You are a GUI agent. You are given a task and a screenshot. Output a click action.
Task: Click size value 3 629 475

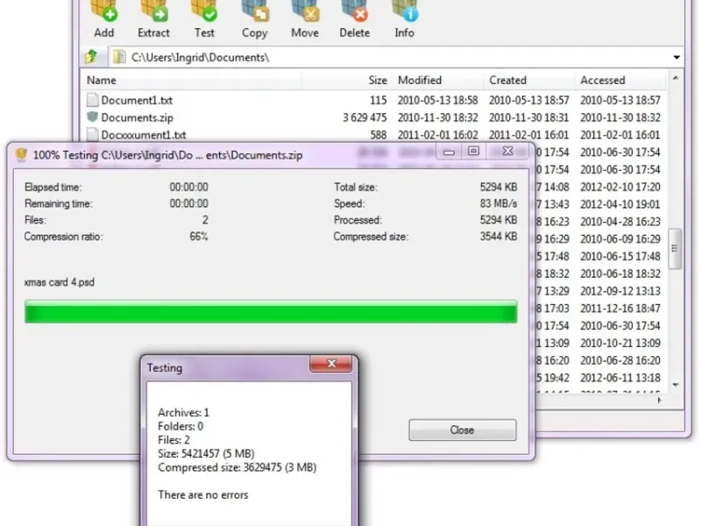365,117
